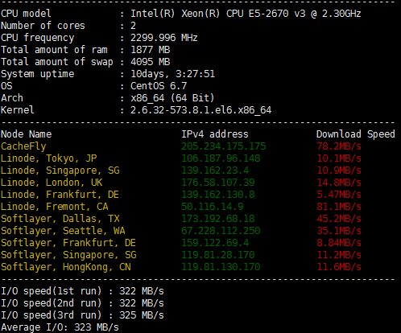This screenshot has height=333, width=401.
Task: Select the 11.2MB/s speed value
Action: (339, 255)
